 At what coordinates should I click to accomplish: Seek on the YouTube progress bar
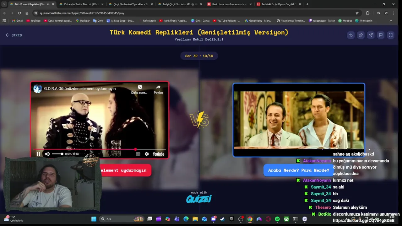coord(100,149)
